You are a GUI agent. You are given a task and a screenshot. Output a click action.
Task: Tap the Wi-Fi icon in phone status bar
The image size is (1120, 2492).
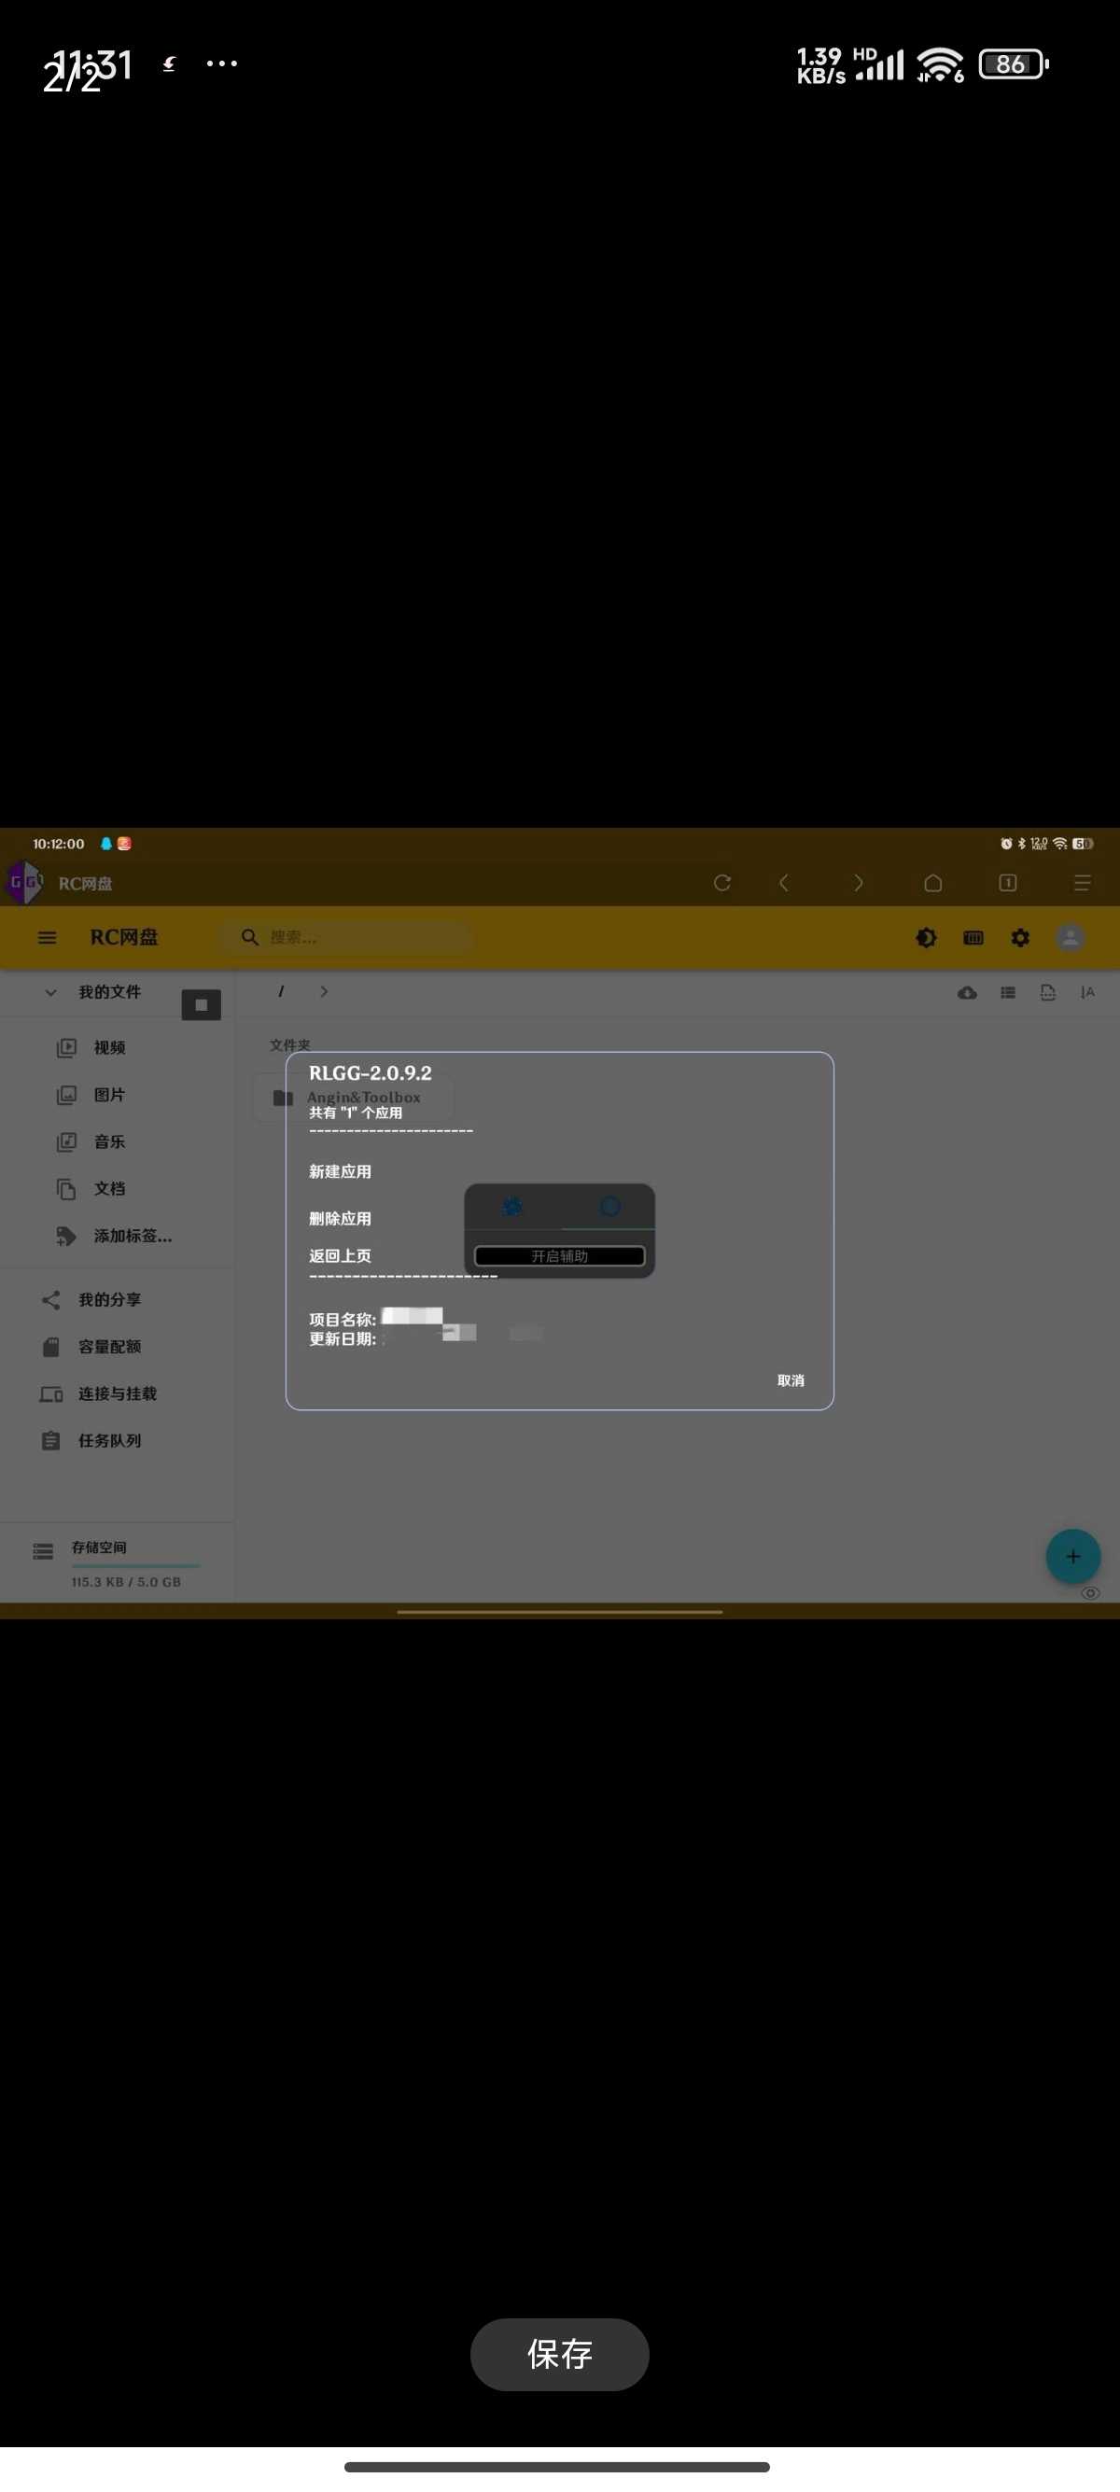939,63
